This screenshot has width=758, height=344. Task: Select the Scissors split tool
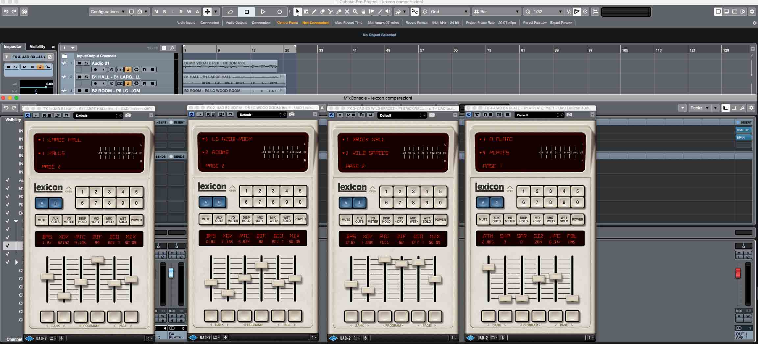click(330, 11)
